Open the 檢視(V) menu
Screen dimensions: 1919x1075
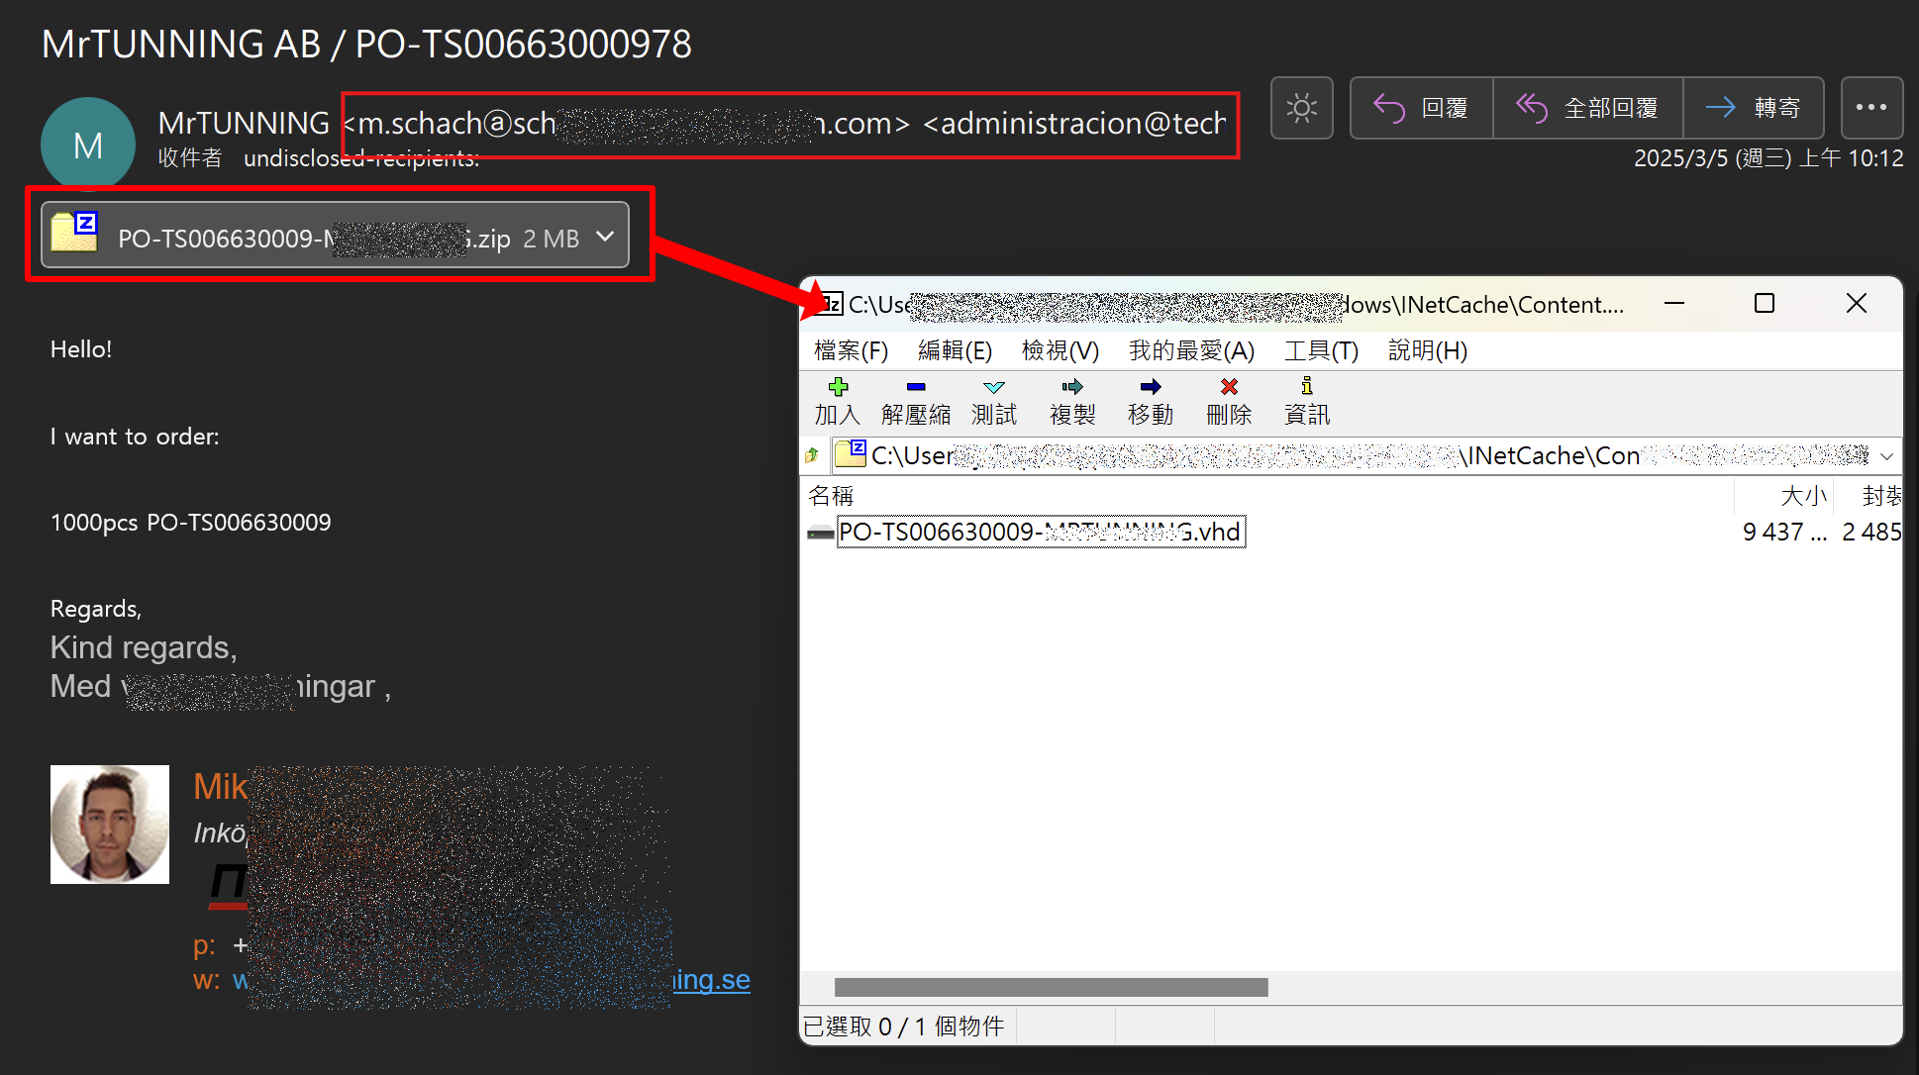pyautogui.click(x=1060, y=350)
